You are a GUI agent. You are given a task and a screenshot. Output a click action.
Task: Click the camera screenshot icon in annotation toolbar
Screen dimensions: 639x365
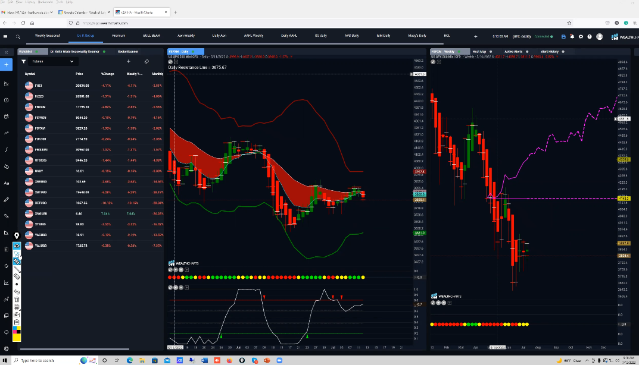(17, 314)
